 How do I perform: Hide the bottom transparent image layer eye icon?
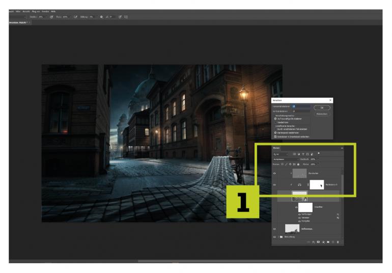274,229
